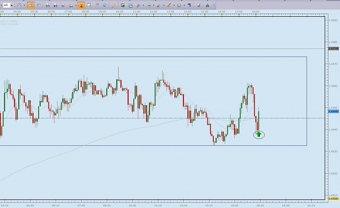The width and height of the screenshot is (340, 208).
Task: Select the yellow ruler measuring tool
Action: (114, 5)
